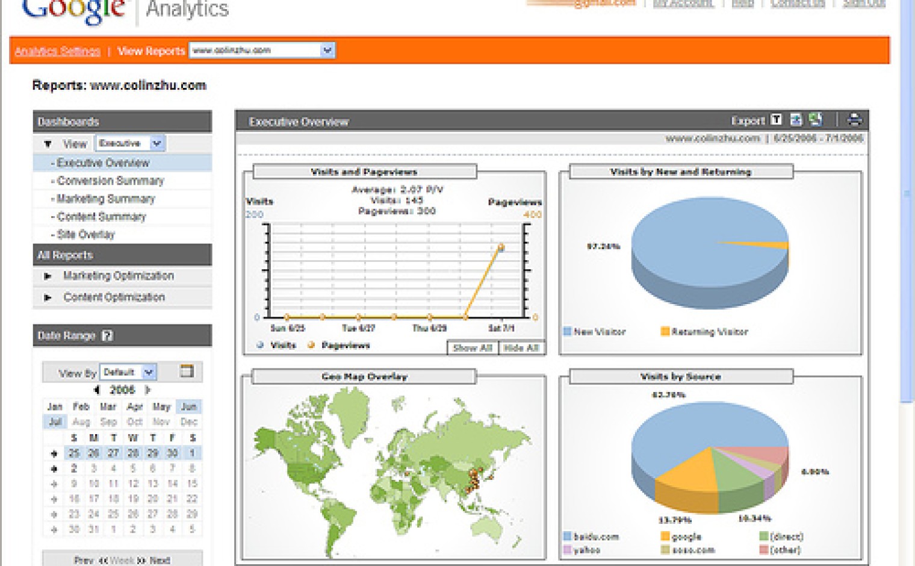Click Show All button on chart
This screenshot has height=566, width=915.
tap(473, 347)
